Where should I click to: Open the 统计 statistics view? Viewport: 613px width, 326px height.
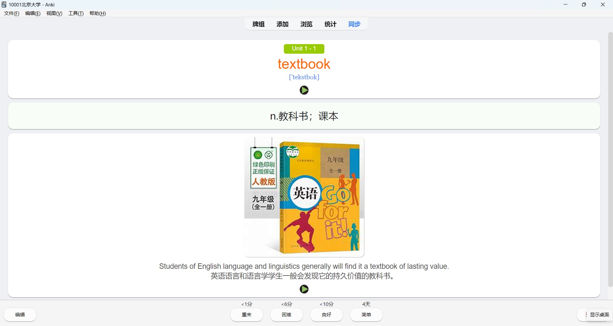[330, 24]
